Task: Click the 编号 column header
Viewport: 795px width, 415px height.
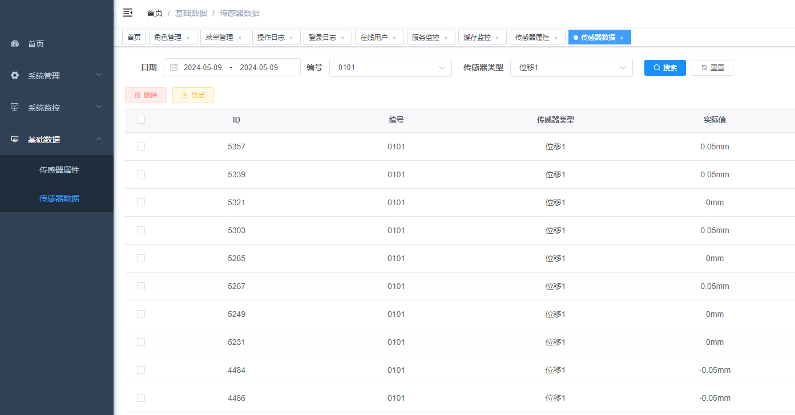Action: coord(396,120)
